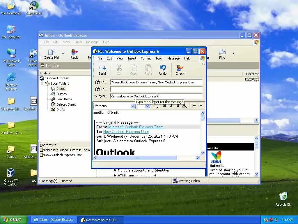Open Recycle Bin desktop icon
This screenshot has width=298, height=224.
283,199
